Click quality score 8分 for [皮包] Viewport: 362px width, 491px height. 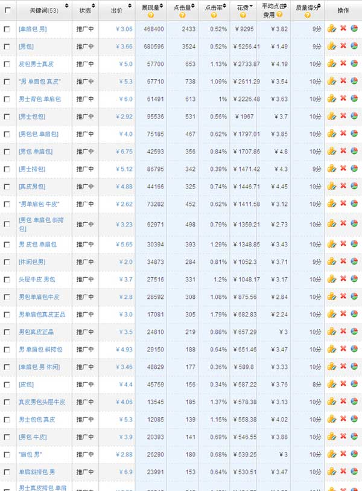point(317,385)
